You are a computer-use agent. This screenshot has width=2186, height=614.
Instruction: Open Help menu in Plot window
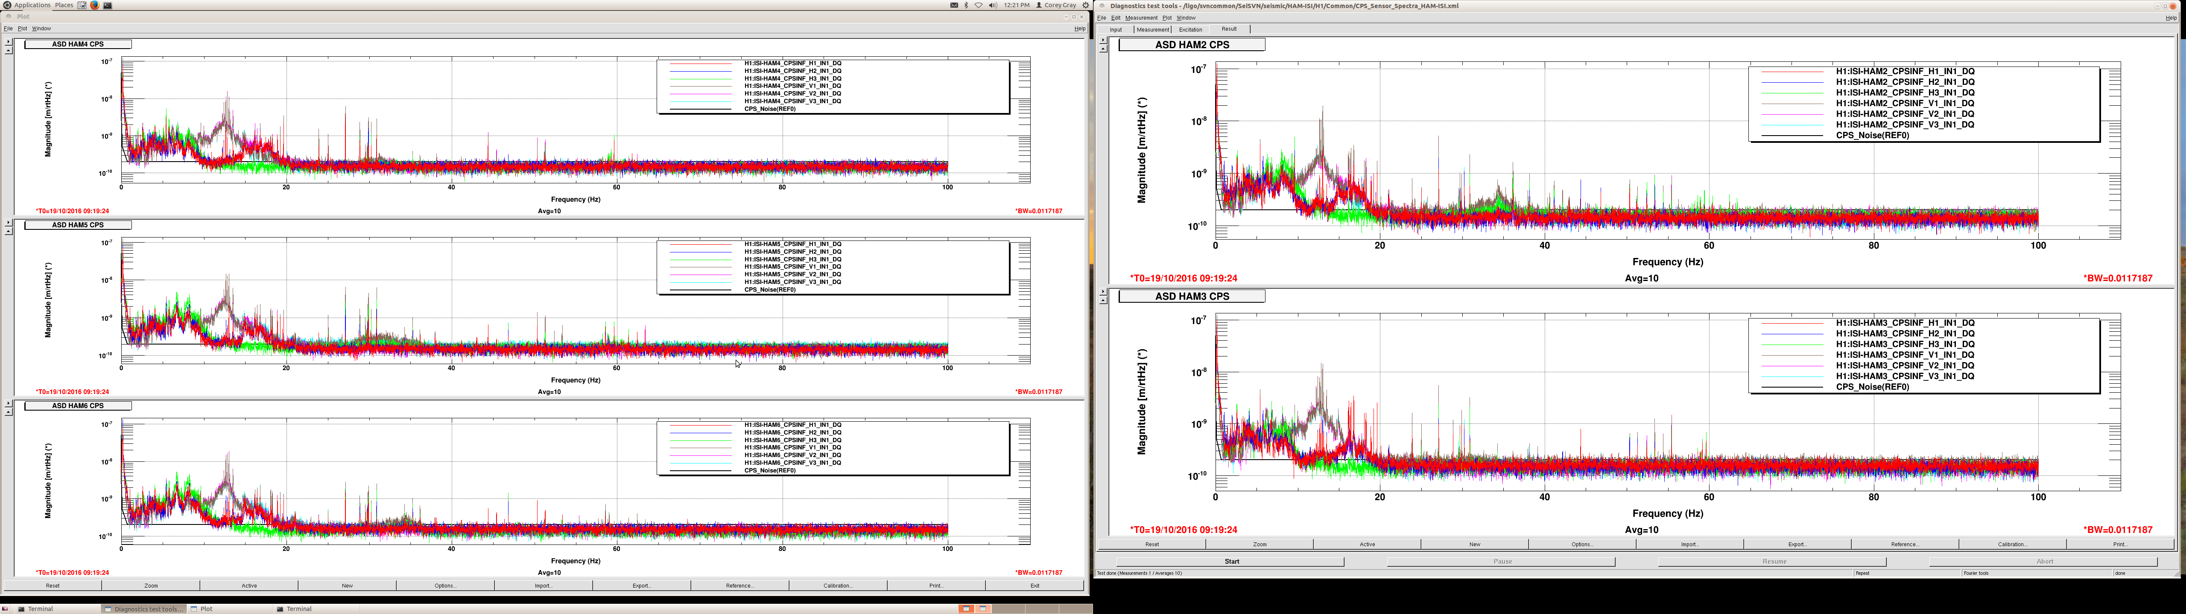click(x=1080, y=28)
